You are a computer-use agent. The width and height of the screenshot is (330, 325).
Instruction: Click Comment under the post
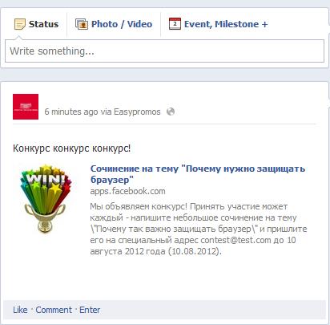pos(54,310)
